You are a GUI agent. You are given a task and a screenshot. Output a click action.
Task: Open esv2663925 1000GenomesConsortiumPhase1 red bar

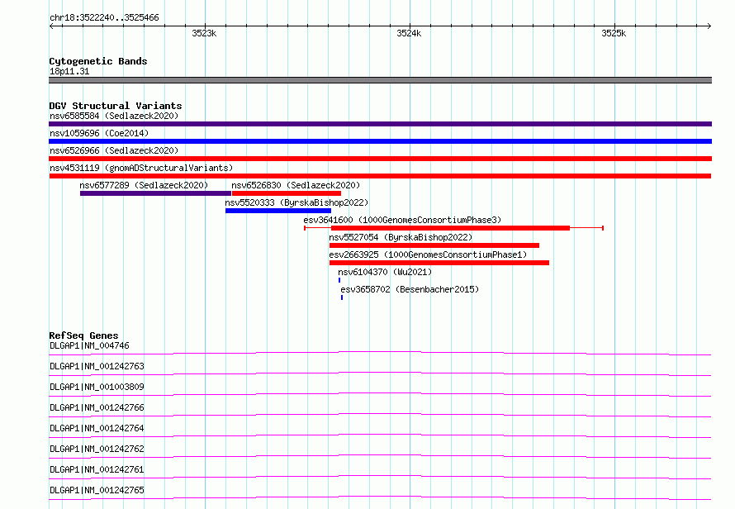pos(439,263)
